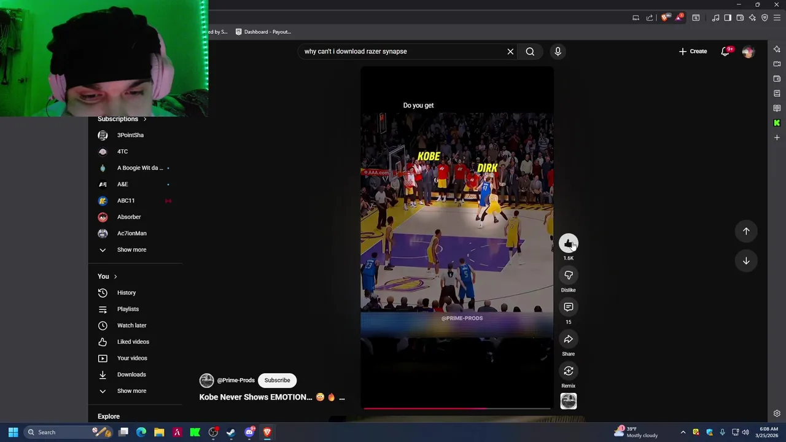Clear the YouTube search box text
Image resolution: width=786 pixels, height=442 pixels.
pos(510,52)
